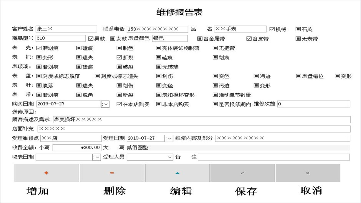Click the 客户姓名 input field
Screen dimensions: 361x203
click(66, 29)
